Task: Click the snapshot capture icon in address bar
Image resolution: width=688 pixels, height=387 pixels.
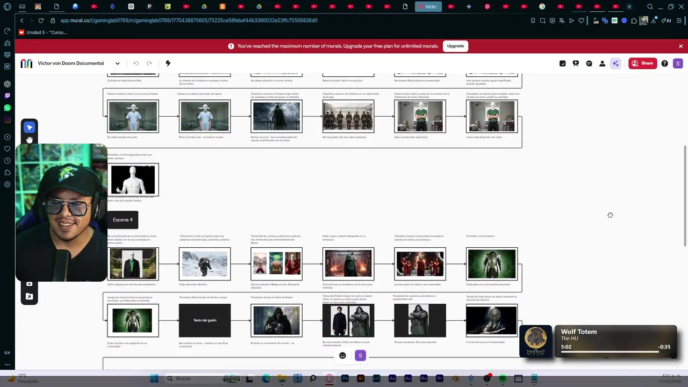Action: click(x=542, y=20)
